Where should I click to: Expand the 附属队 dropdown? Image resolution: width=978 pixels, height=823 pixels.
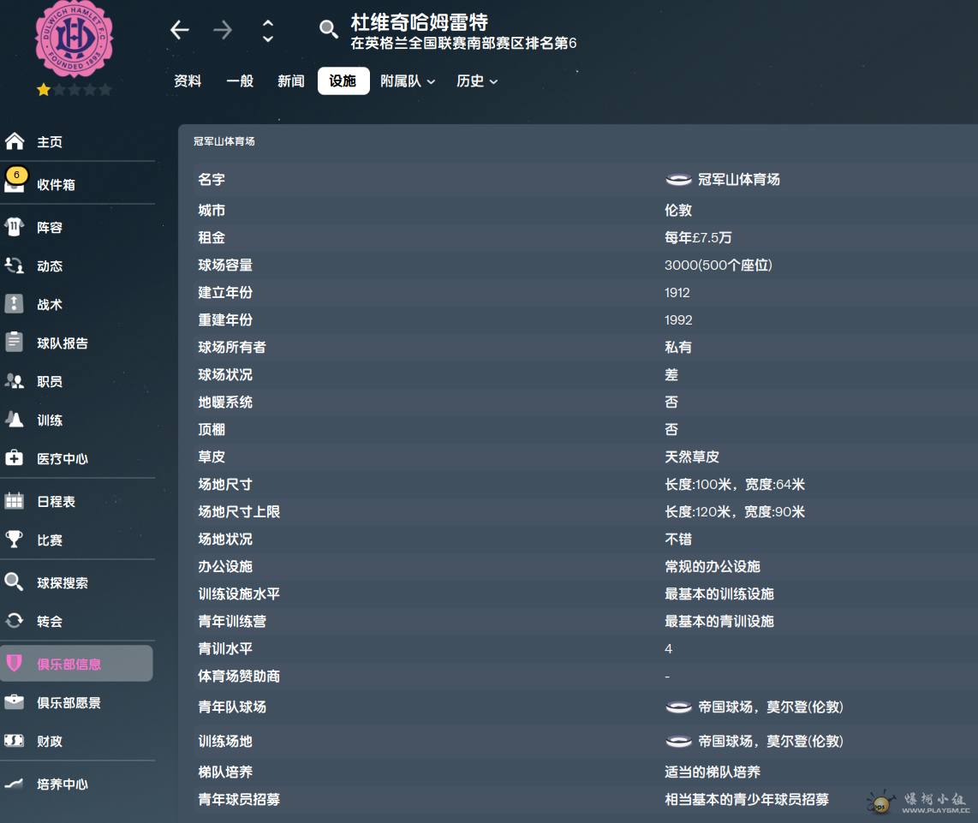pyautogui.click(x=408, y=81)
